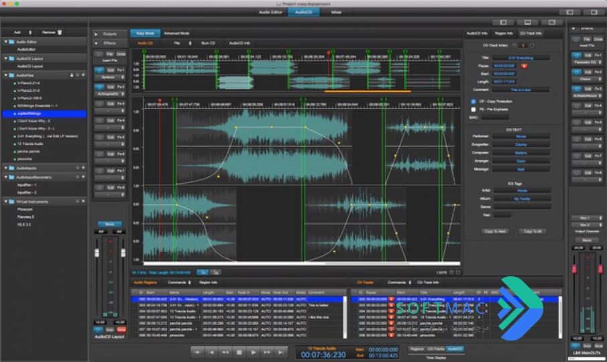Click the Copy To Next button
This screenshot has height=362, width=607.
coord(495,231)
